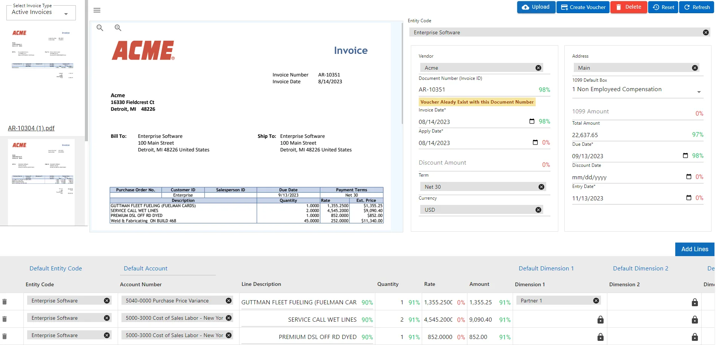The width and height of the screenshot is (716, 345).
Task: Open the hamburger menu icon
Action: [x=97, y=10]
